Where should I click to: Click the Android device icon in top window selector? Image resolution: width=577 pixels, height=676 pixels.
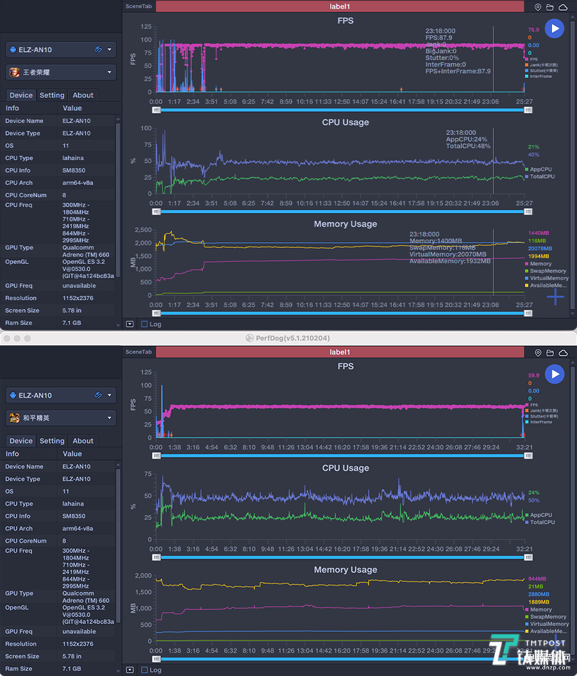[13, 49]
